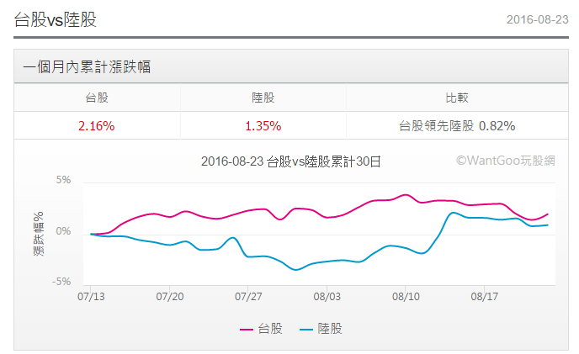Click the 08/10 x-axis date label
This screenshot has height=354, width=579.
click(406, 297)
